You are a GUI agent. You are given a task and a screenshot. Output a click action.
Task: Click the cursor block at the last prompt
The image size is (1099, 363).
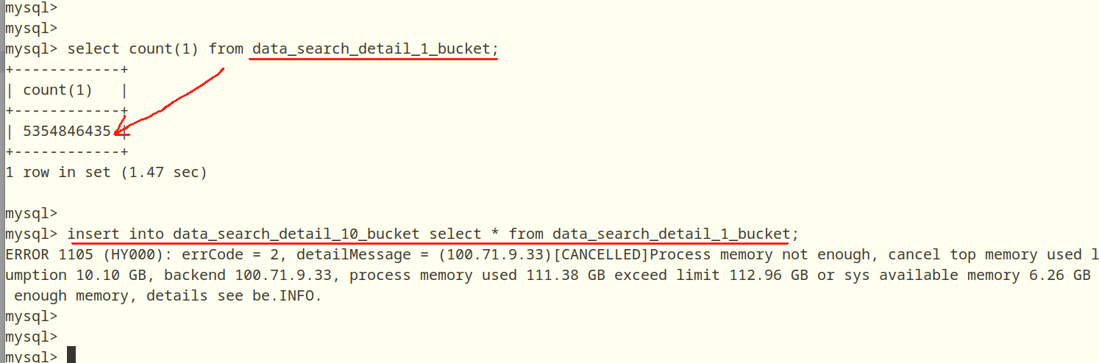click(71, 356)
